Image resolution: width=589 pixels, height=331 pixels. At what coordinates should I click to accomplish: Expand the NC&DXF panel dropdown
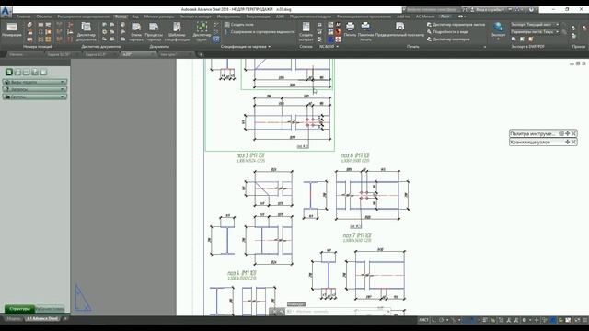(x=329, y=47)
